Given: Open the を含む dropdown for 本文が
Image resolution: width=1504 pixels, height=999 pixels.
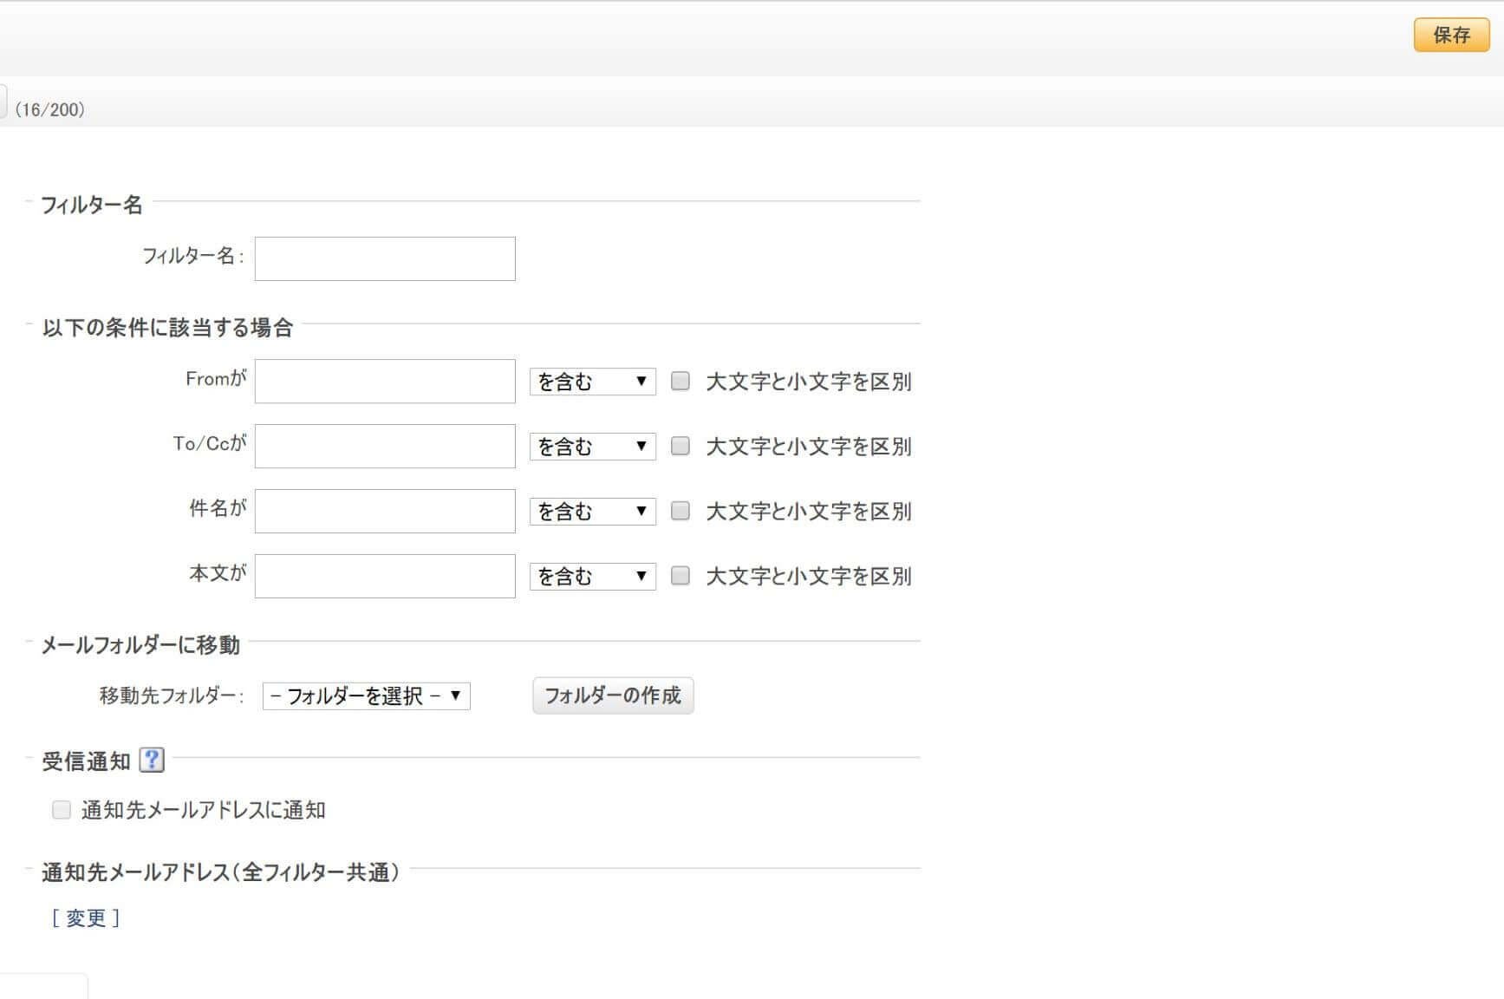Looking at the screenshot, I should (592, 577).
